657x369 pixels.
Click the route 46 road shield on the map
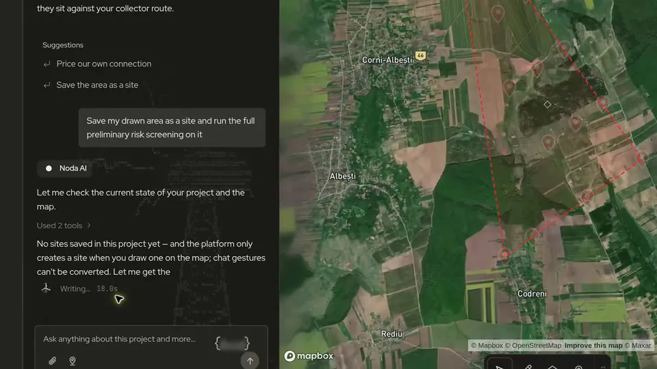tap(420, 55)
